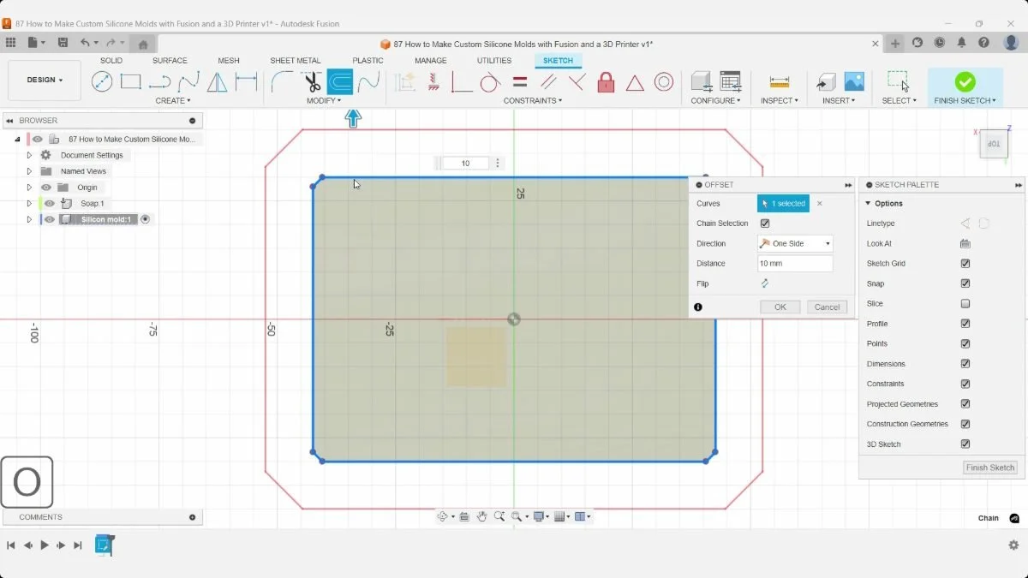Toggle the Snap checkbox
Image resolution: width=1028 pixels, height=578 pixels.
(x=965, y=283)
